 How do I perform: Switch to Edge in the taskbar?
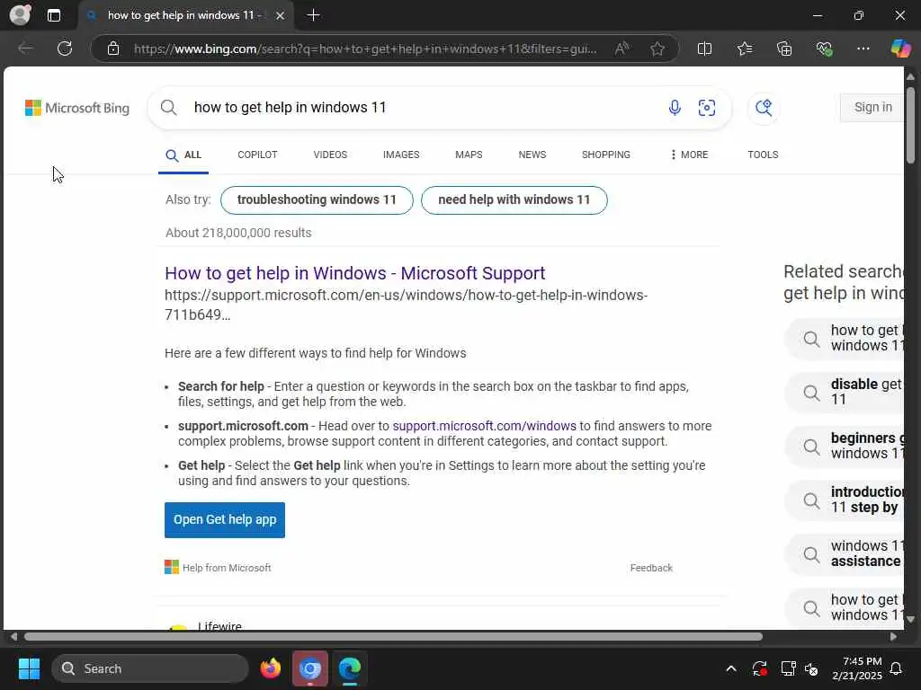click(x=350, y=668)
